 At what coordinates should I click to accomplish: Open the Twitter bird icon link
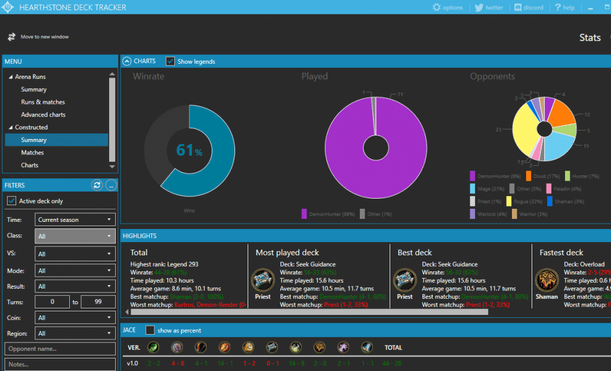(x=479, y=7)
